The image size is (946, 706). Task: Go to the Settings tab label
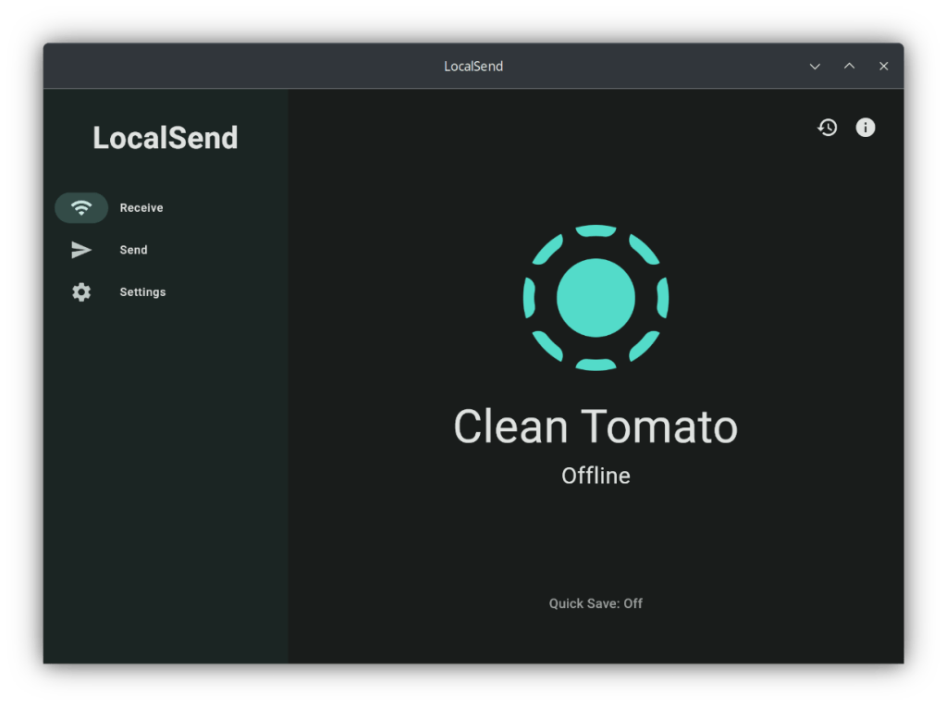142,292
